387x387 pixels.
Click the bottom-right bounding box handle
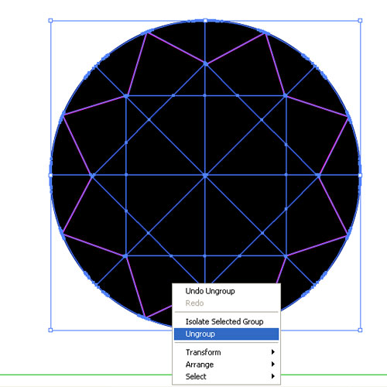(x=360, y=330)
